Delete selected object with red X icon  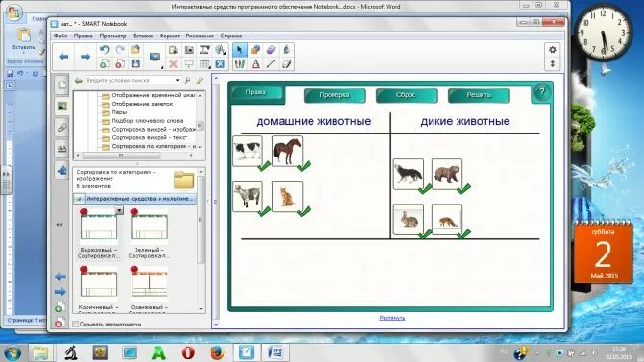coord(173,63)
